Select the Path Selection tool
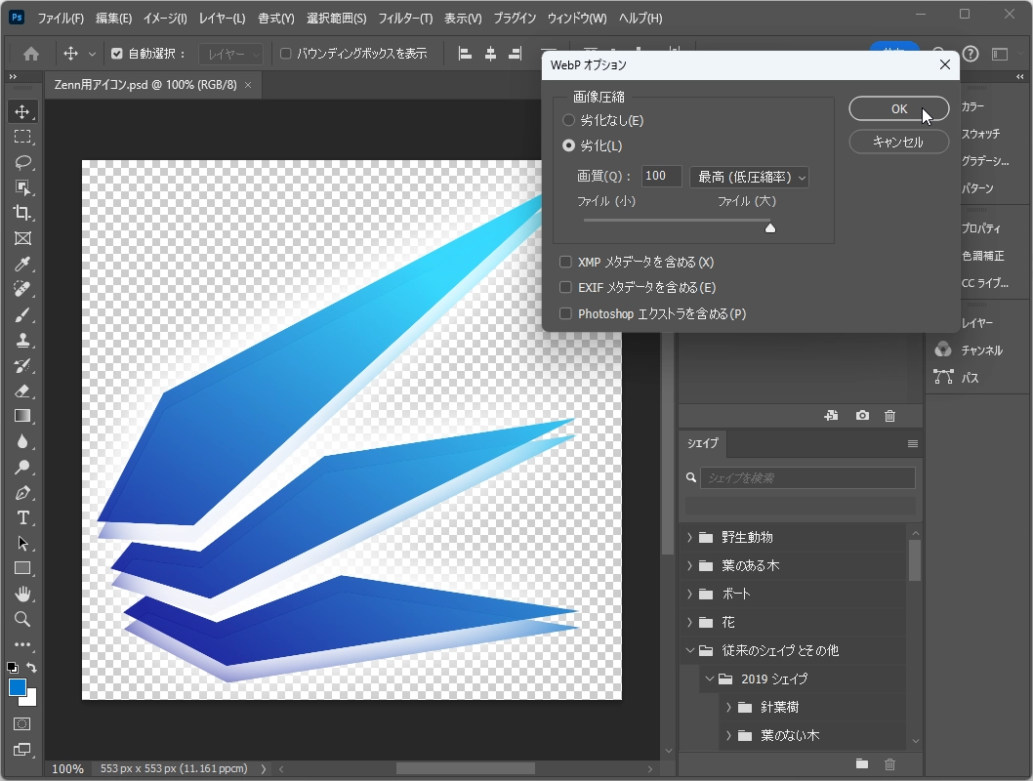This screenshot has height=781, width=1033. [x=22, y=543]
